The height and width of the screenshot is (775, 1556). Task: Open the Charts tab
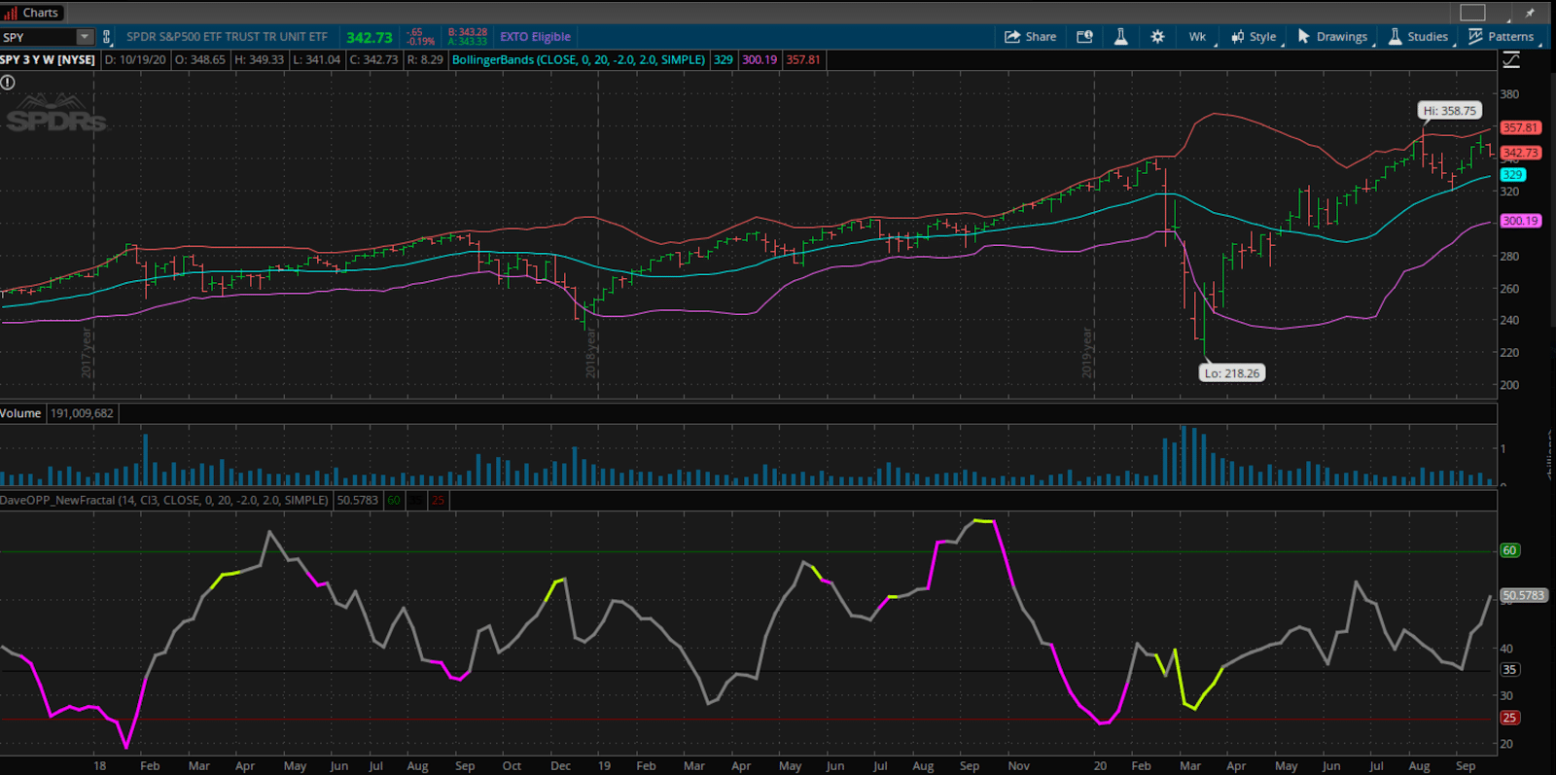pos(33,13)
